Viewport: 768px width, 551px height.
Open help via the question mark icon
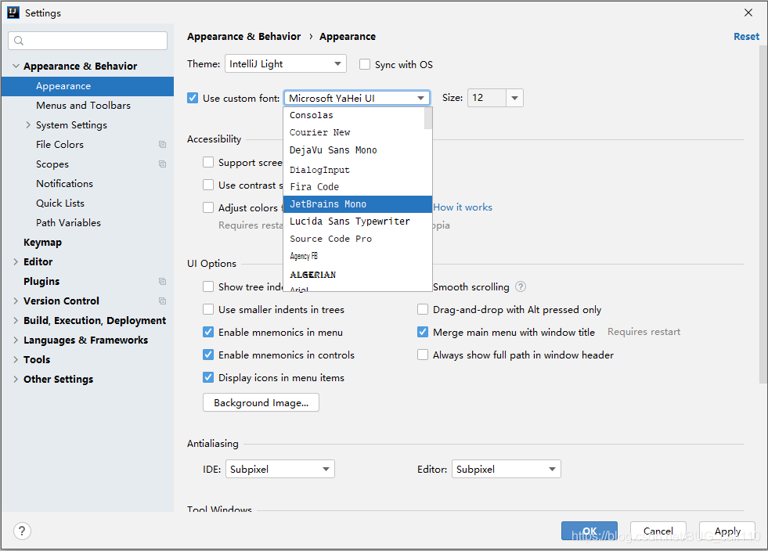pyautogui.click(x=21, y=531)
